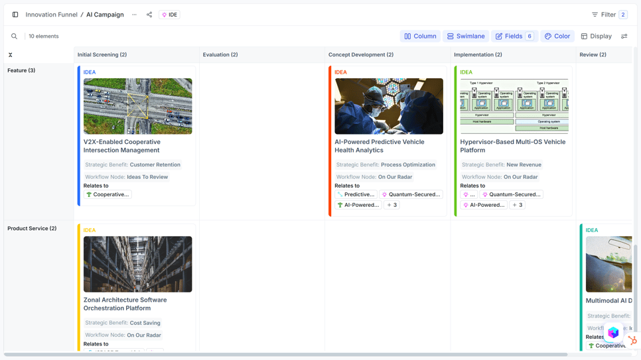Click the search magnifier icon
Image resolution: width=641 pixels, height=360 pixels.
pyautogui.click(x=14, y=36)
